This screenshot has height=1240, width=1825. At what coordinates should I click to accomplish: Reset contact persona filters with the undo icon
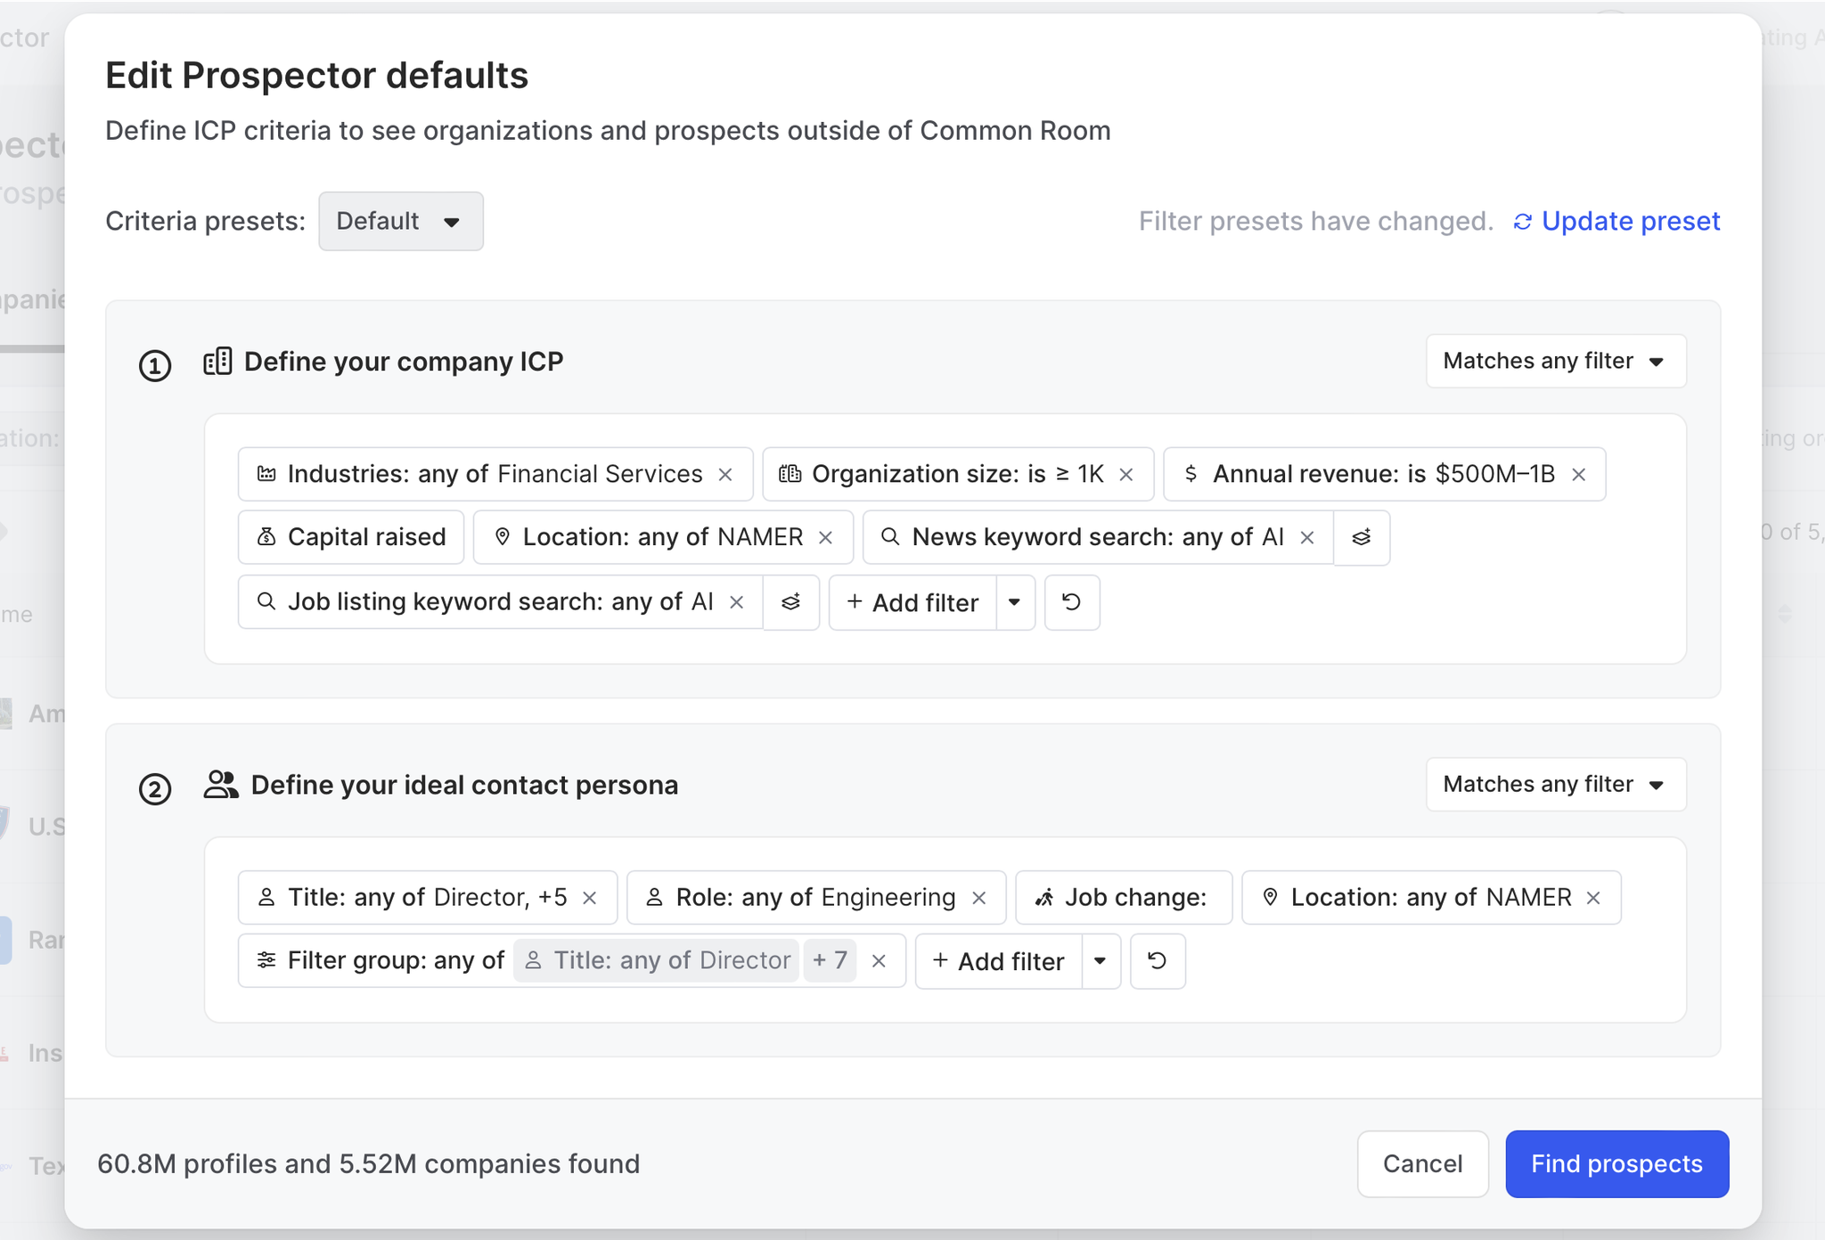(1158, 961)
